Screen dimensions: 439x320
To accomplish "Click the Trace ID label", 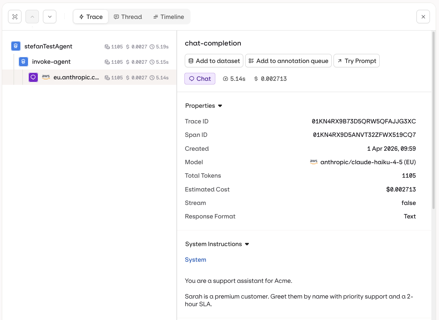I will click(x=197, y=121).
